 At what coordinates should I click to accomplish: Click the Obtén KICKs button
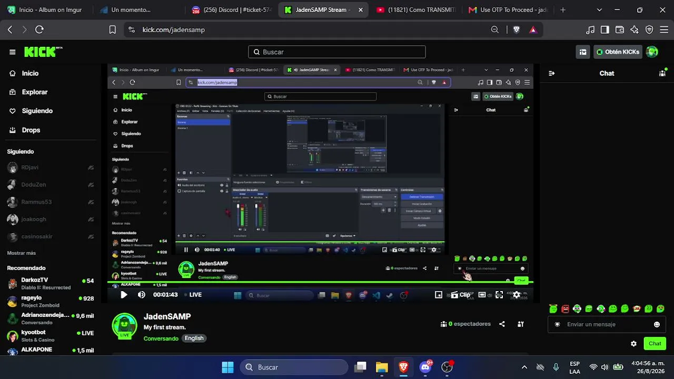coord(618,52)
